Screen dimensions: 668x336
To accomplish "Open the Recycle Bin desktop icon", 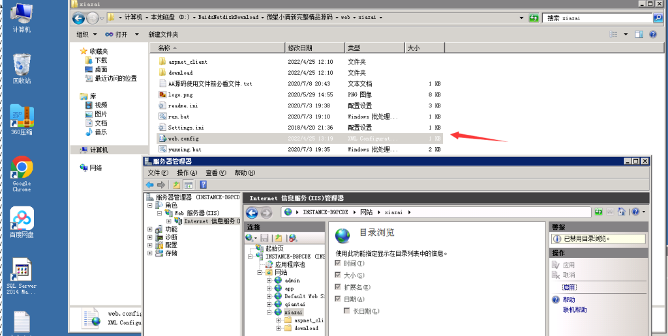I will (22, 68).
